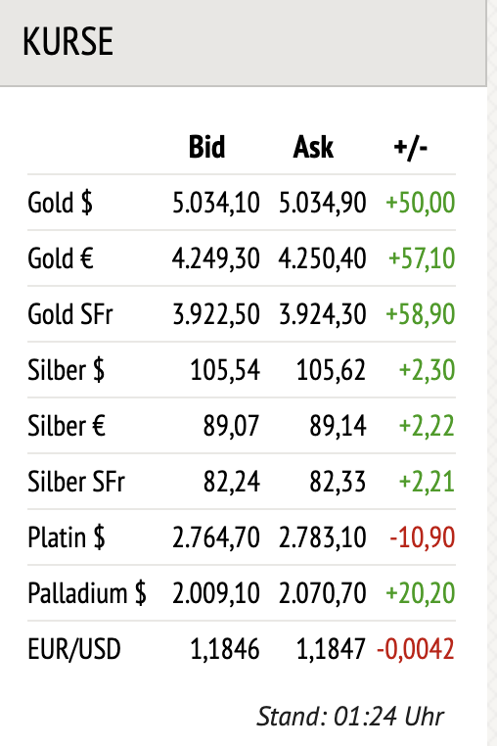497x746 pixels.
Task: Open the Gold $ row label
Action: pos(60,203)
